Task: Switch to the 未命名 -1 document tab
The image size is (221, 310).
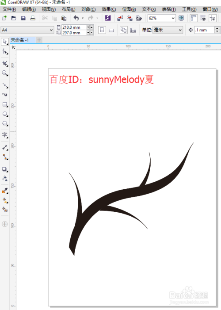Action: (22, 40)
